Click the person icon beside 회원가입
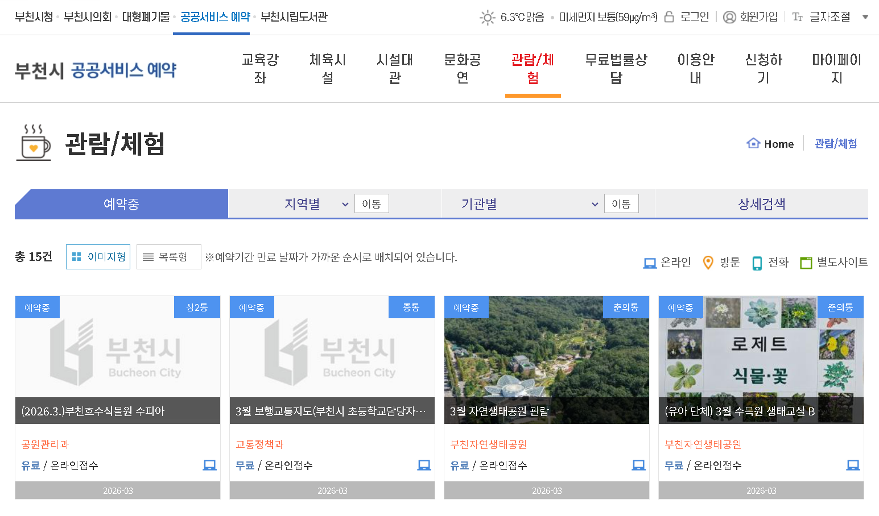The height and width of the screenshot is (516, 879). tap(729, 17)
